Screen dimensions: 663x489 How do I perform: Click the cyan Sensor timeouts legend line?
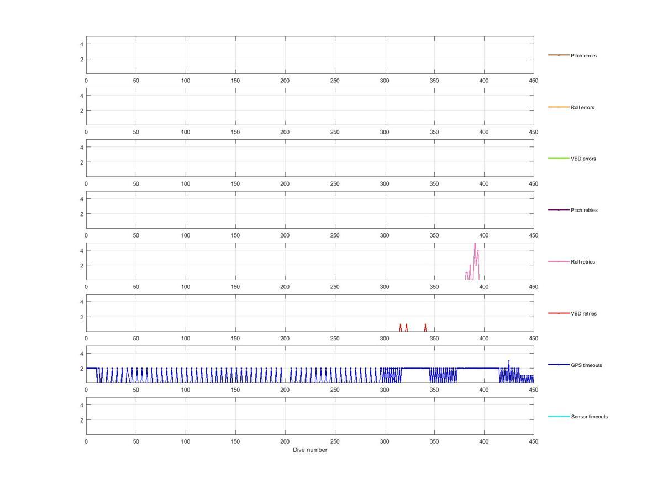click(559, 416)
